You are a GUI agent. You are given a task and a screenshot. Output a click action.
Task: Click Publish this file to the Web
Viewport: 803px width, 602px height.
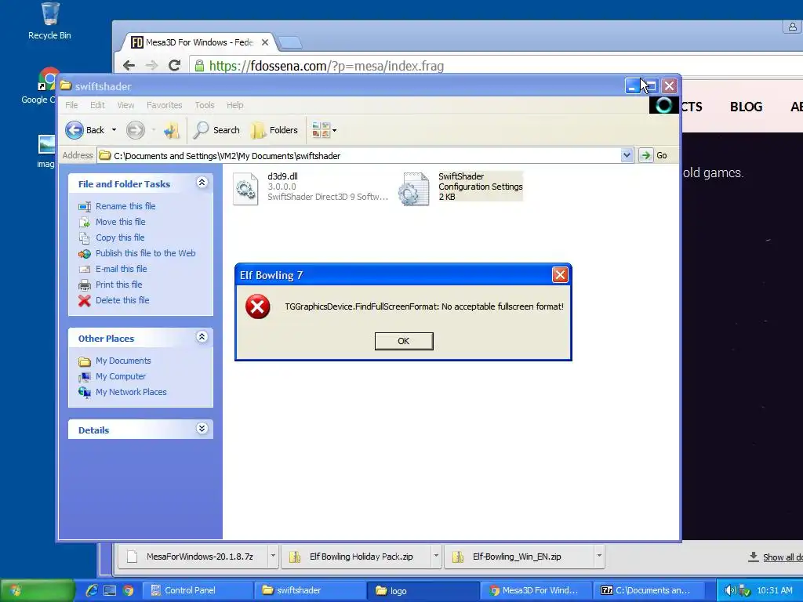point(145,253)
